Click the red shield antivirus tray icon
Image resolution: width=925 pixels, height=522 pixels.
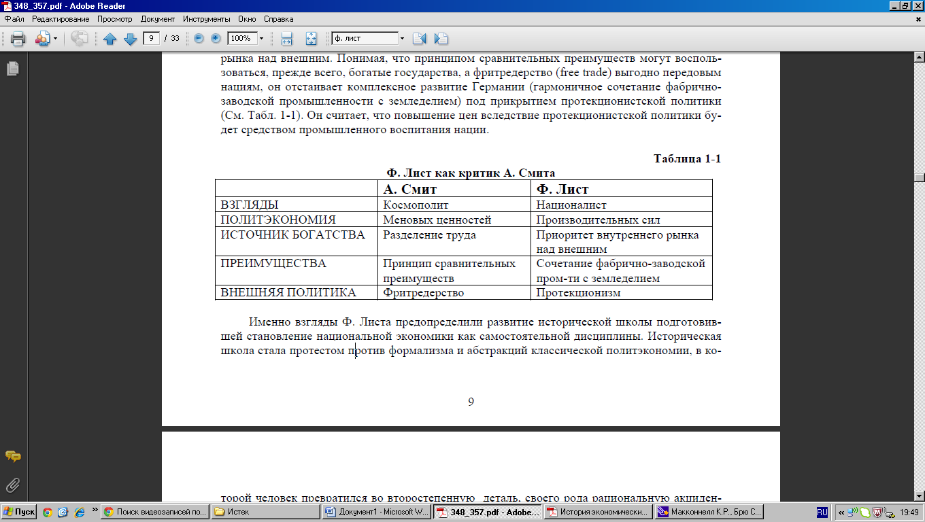[x=877, y=512]
